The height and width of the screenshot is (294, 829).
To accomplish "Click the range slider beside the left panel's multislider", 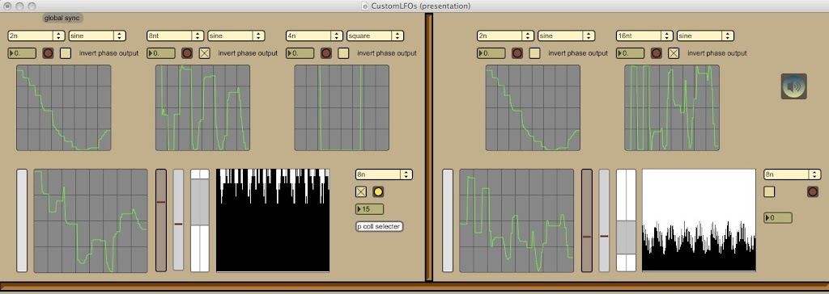I will 200,220.
